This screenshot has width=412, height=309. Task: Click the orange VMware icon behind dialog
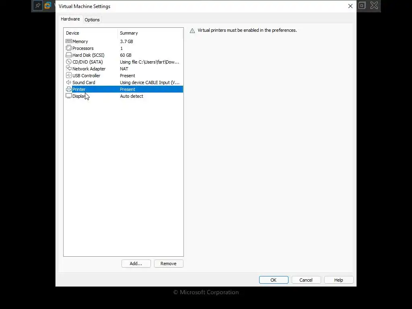tap(48, 5)
